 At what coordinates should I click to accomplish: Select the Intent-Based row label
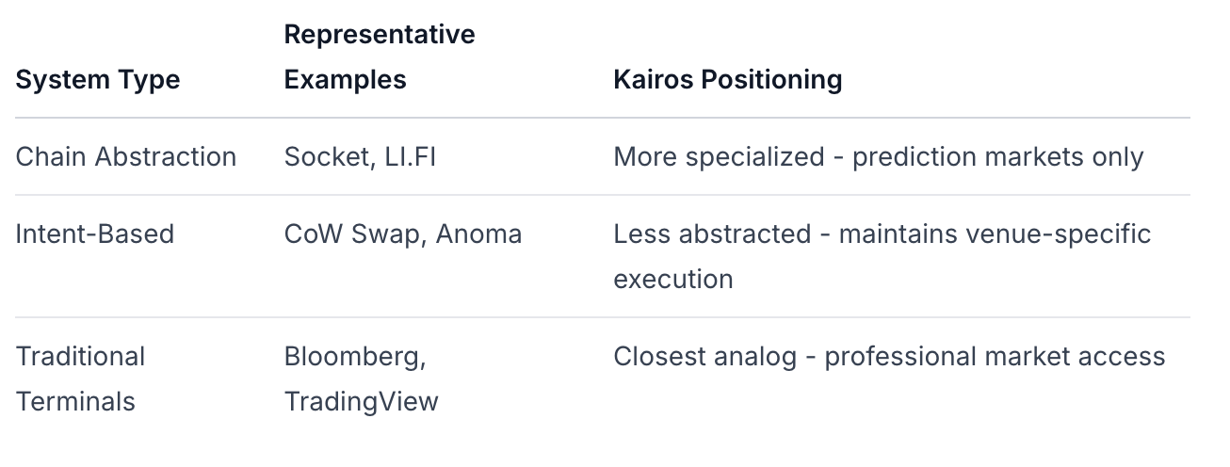coord(94,233)
